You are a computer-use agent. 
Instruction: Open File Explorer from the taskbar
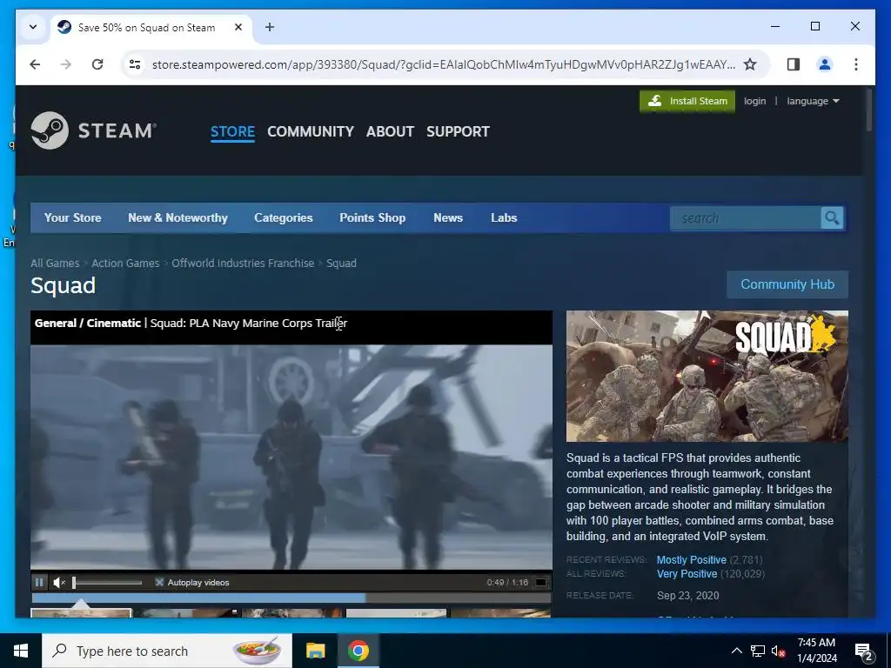click(315, 651)
